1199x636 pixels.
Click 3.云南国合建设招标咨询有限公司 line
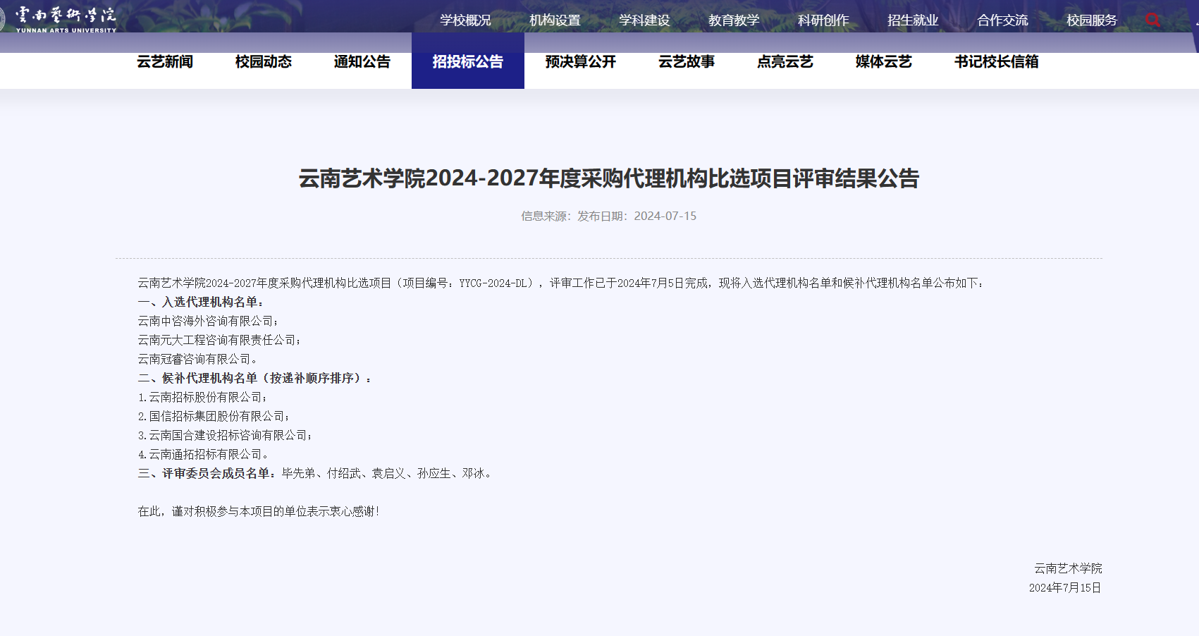click(x=225, y=435)
